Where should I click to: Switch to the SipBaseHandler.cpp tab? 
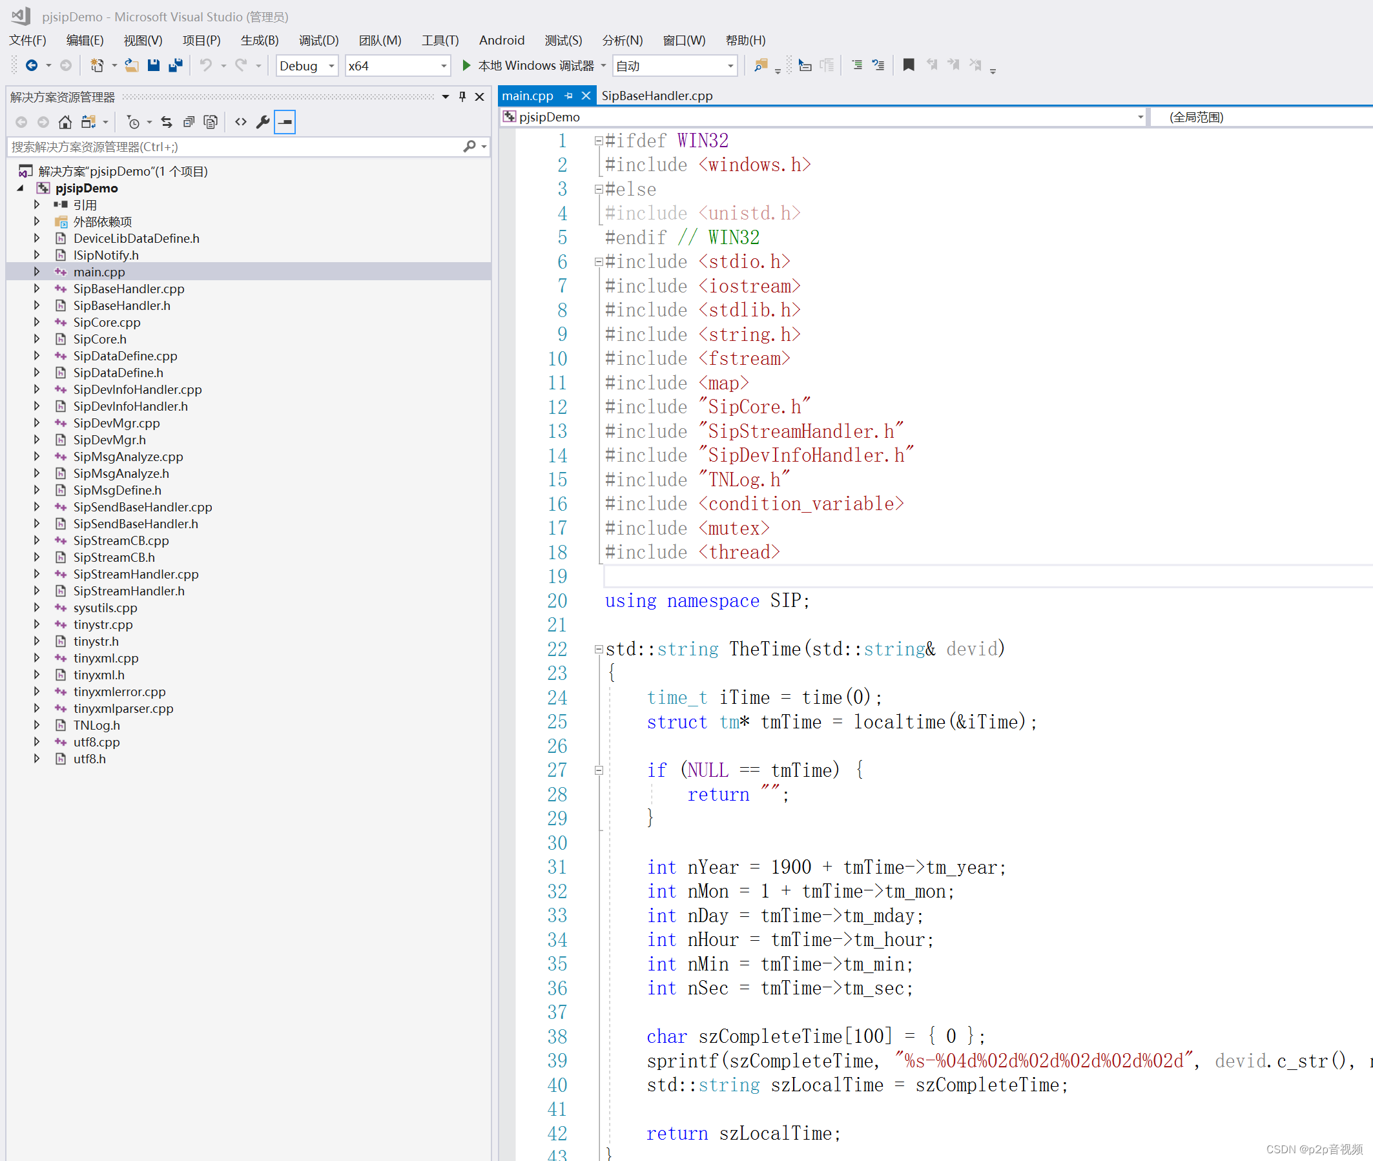tap(656, 96)
